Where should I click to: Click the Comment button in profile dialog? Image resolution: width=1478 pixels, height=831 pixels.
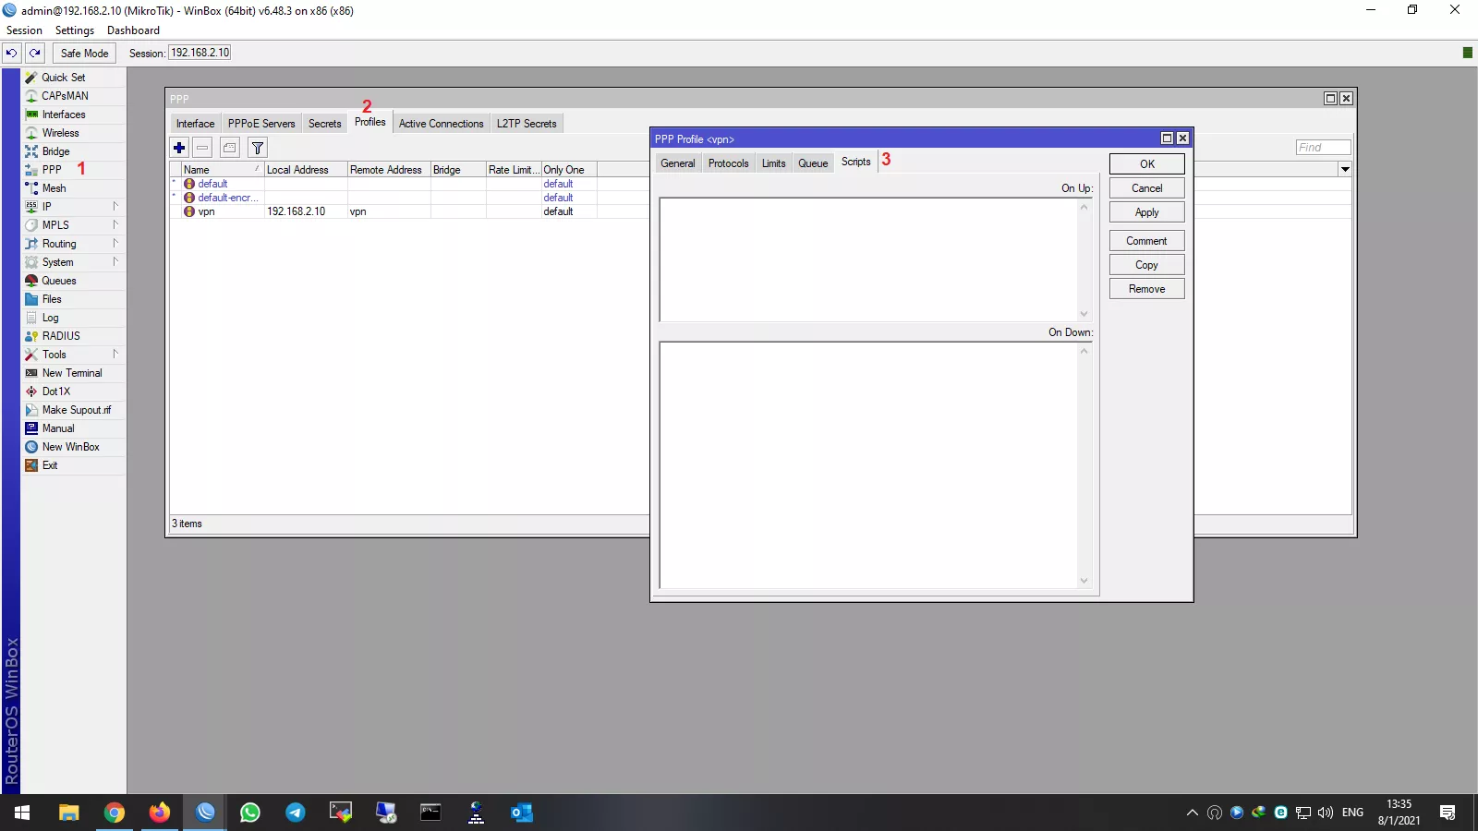tap(1146, 241)
